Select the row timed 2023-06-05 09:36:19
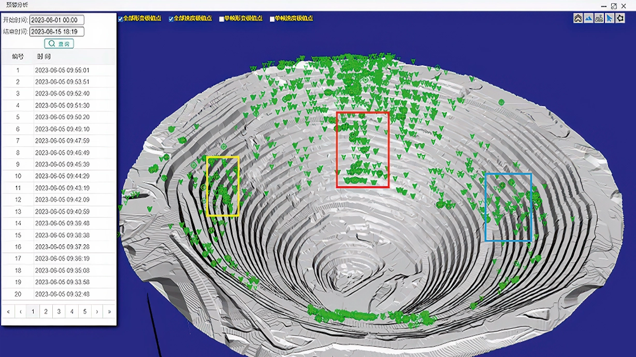636x357 pixels. (x=59, y=259)
